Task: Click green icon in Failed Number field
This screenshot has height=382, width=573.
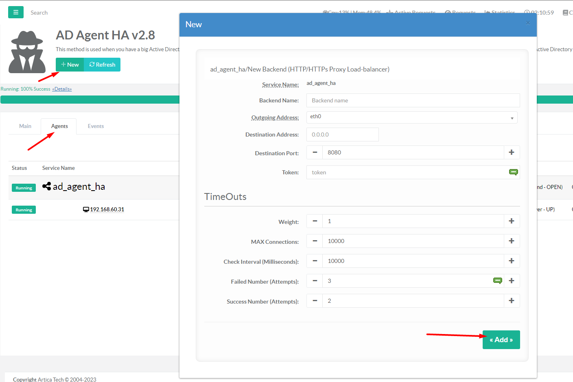Action: [x=497, y=281]
